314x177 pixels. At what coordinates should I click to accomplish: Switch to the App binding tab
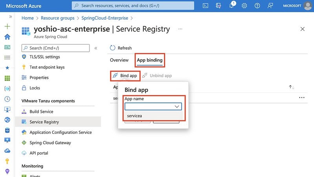click(x=150, y=60)
